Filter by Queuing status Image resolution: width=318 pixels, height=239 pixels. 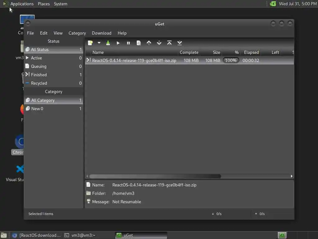(53, 66)
